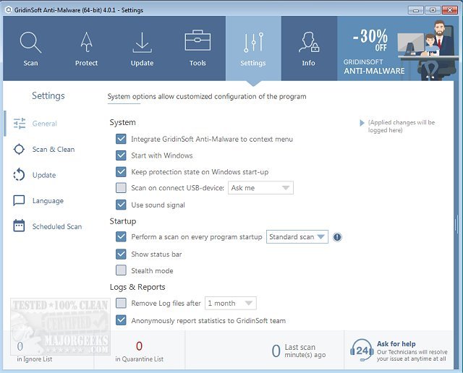Enable Scan on connect USB-device checkbox
Viewport: 463px width, 373px height.
pyautogui.click(x=121, y=188)
